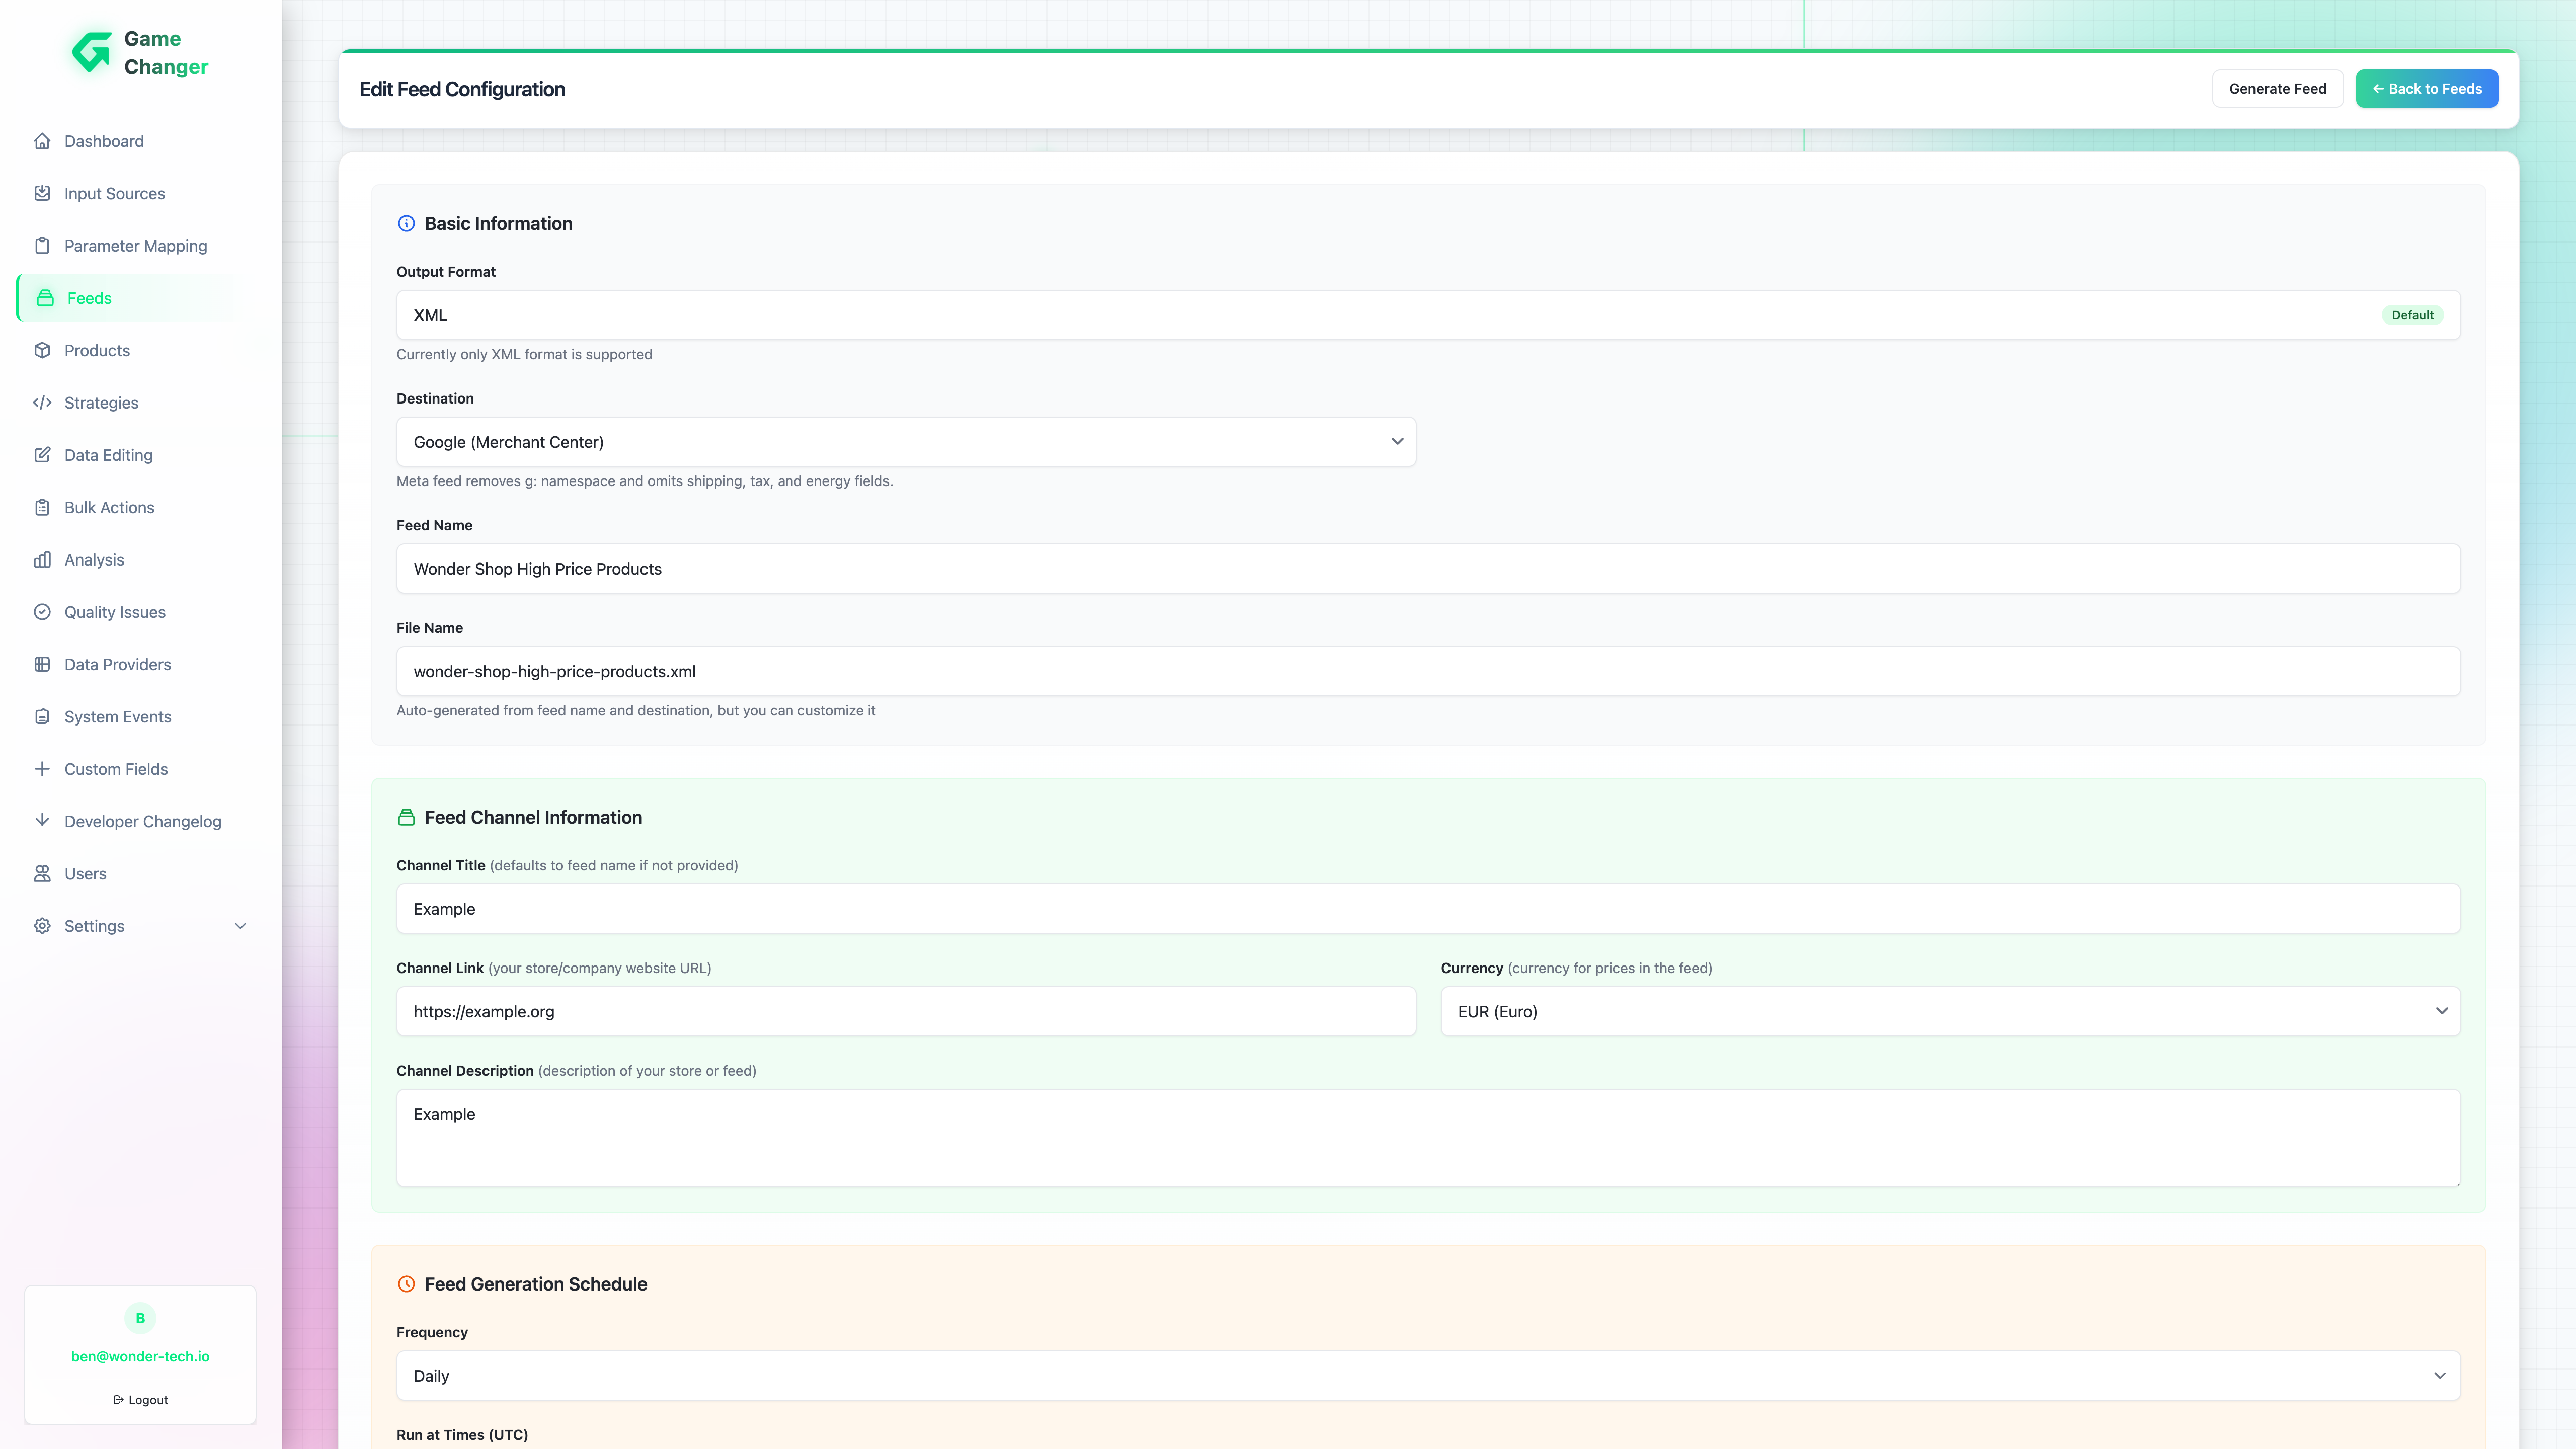Click the Feed Channel Information icon
The image size is (2576, 1449).
(x=406, y=817)
